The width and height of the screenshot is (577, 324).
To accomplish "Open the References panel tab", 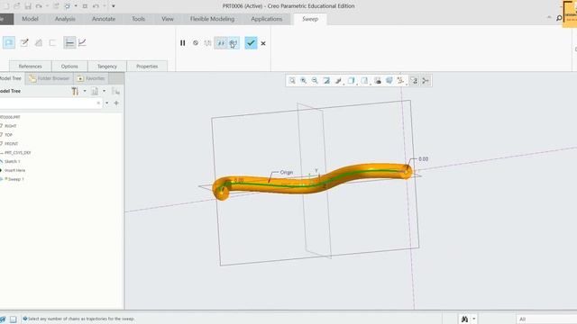I will point(30,67).
